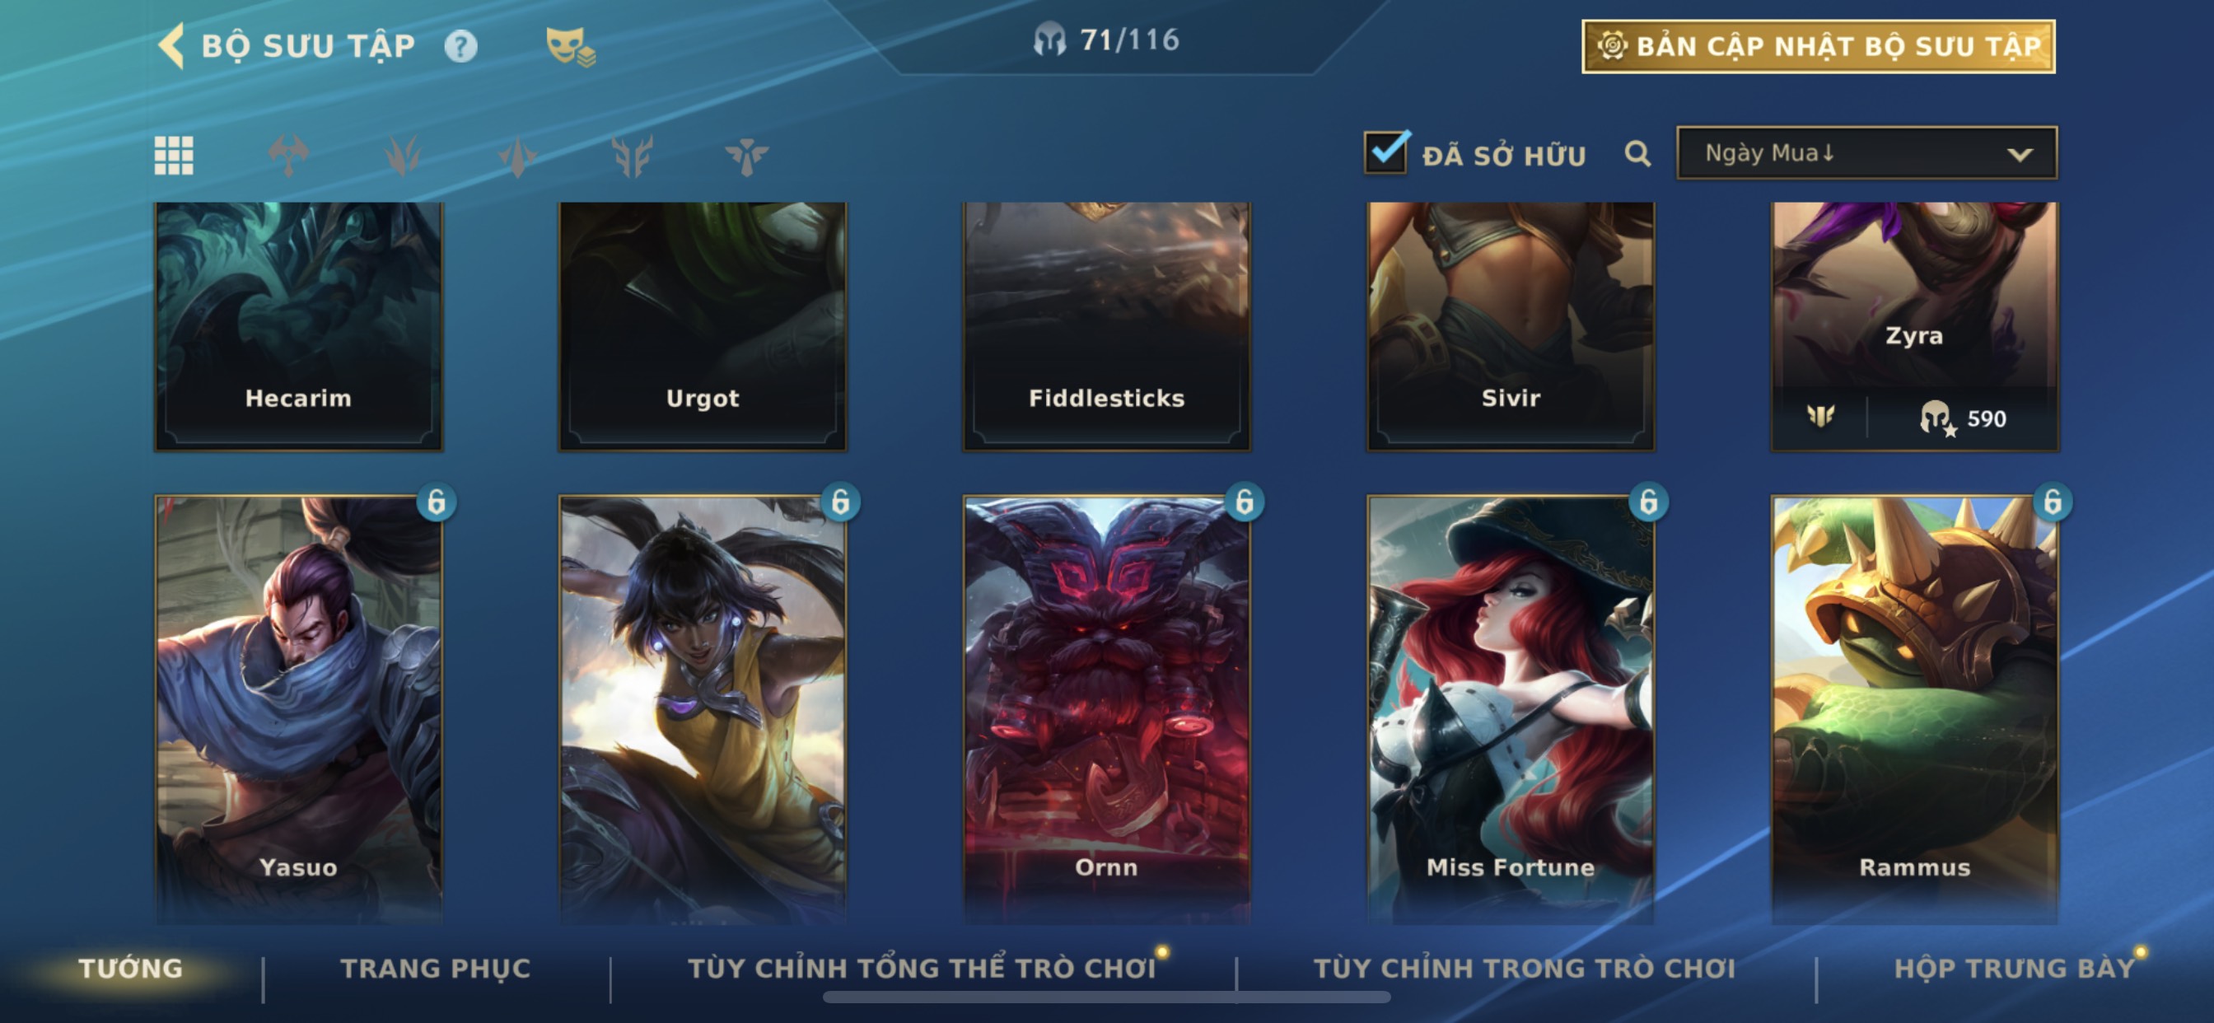This screenshot has width=2214, height=1023.
Task: Open the mask and coins icon
Action: [570, 46]
